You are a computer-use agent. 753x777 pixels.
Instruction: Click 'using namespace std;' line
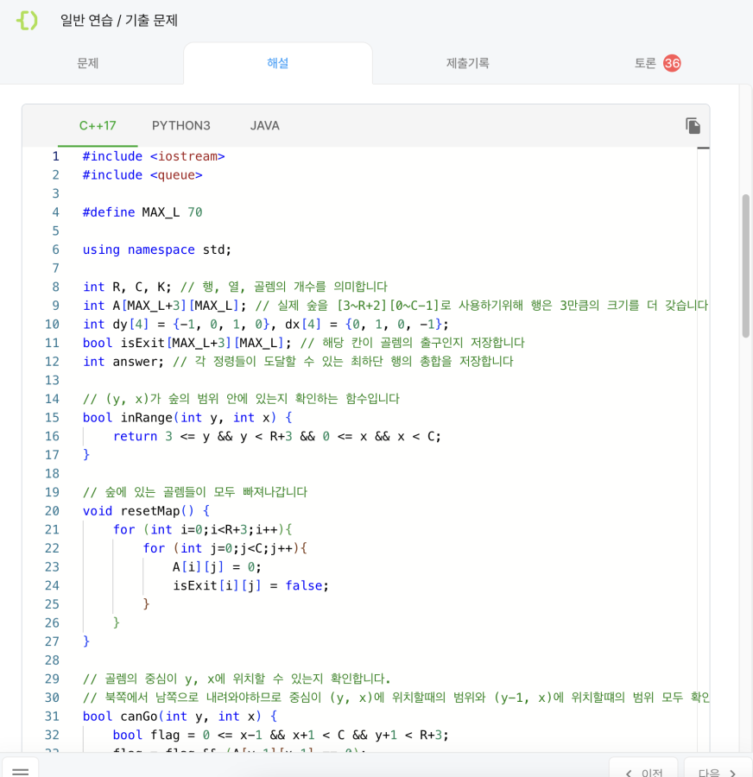click(156, 250)
